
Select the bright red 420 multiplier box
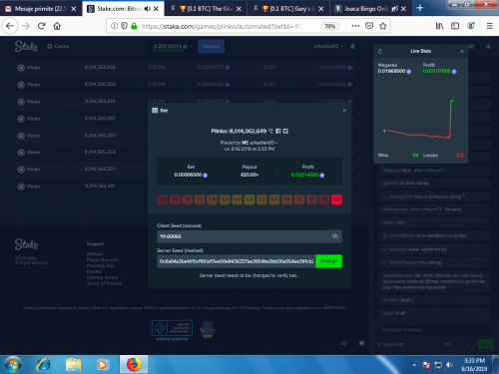pyautogui.click(x=336, y=199)
